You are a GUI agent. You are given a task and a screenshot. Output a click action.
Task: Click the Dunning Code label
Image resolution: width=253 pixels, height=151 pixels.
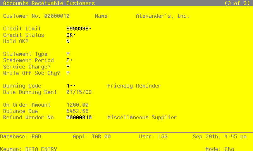tap(22, 86)
